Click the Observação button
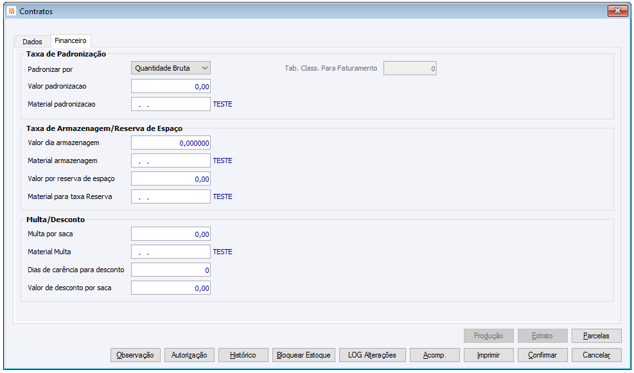634x373 pixels. coord(135,355)
